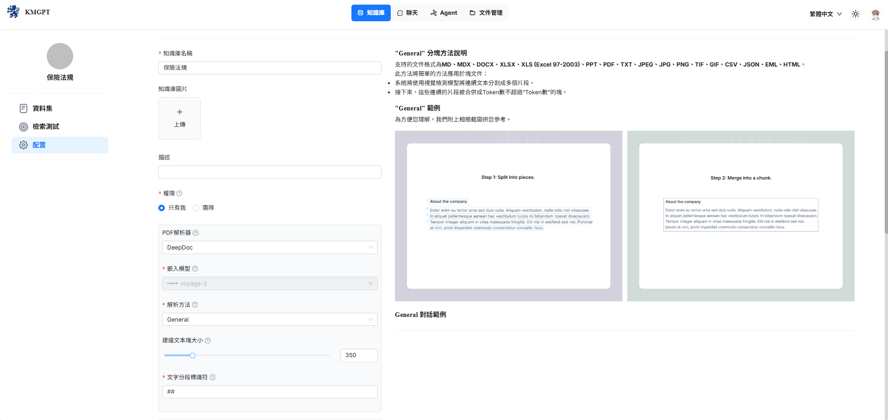
Task: Open the user avatar menu
Action: pos(875,14)
